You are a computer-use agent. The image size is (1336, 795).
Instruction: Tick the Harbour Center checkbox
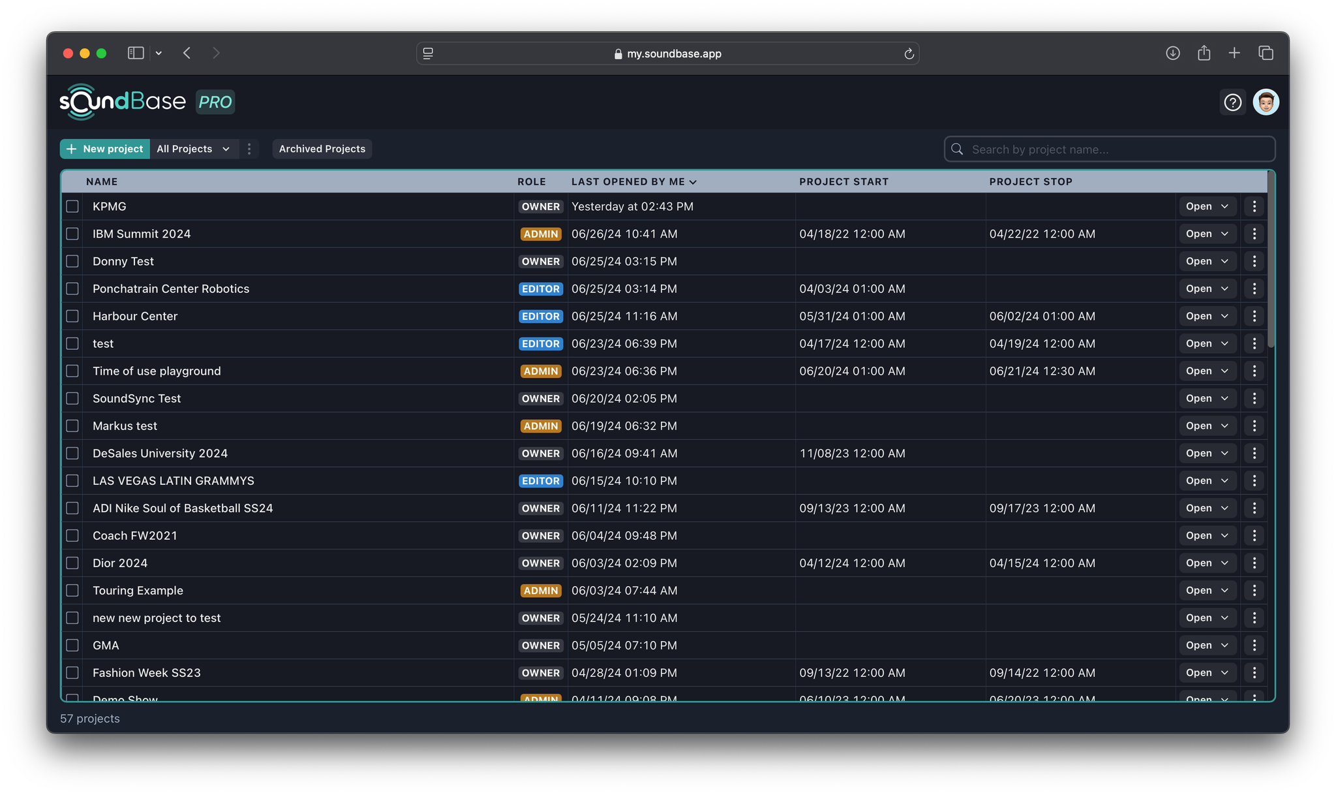pos(72,316)
